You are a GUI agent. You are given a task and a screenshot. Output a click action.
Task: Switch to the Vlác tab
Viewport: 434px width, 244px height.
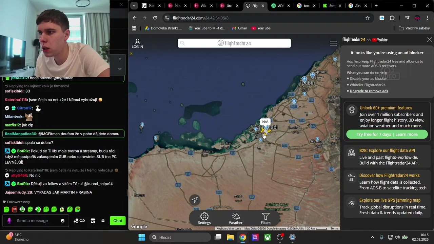click(x=203, y=6)
